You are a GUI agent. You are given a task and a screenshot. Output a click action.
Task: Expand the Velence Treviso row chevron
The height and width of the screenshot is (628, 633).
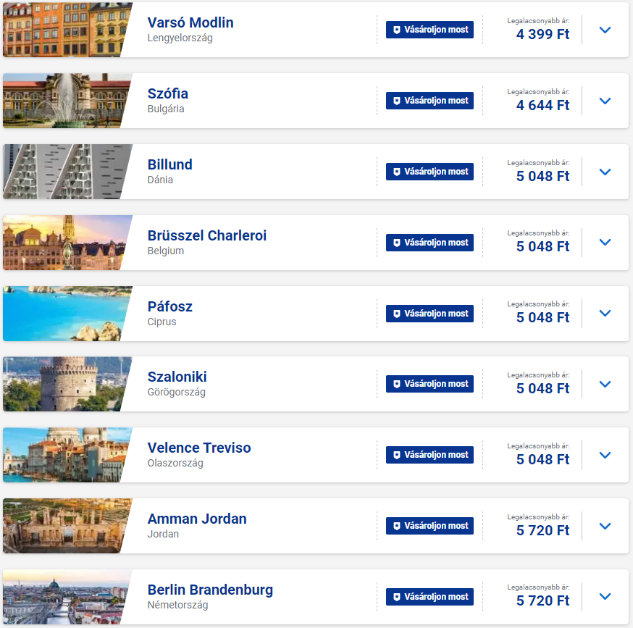pyautogui.click(x=605, y=455)
